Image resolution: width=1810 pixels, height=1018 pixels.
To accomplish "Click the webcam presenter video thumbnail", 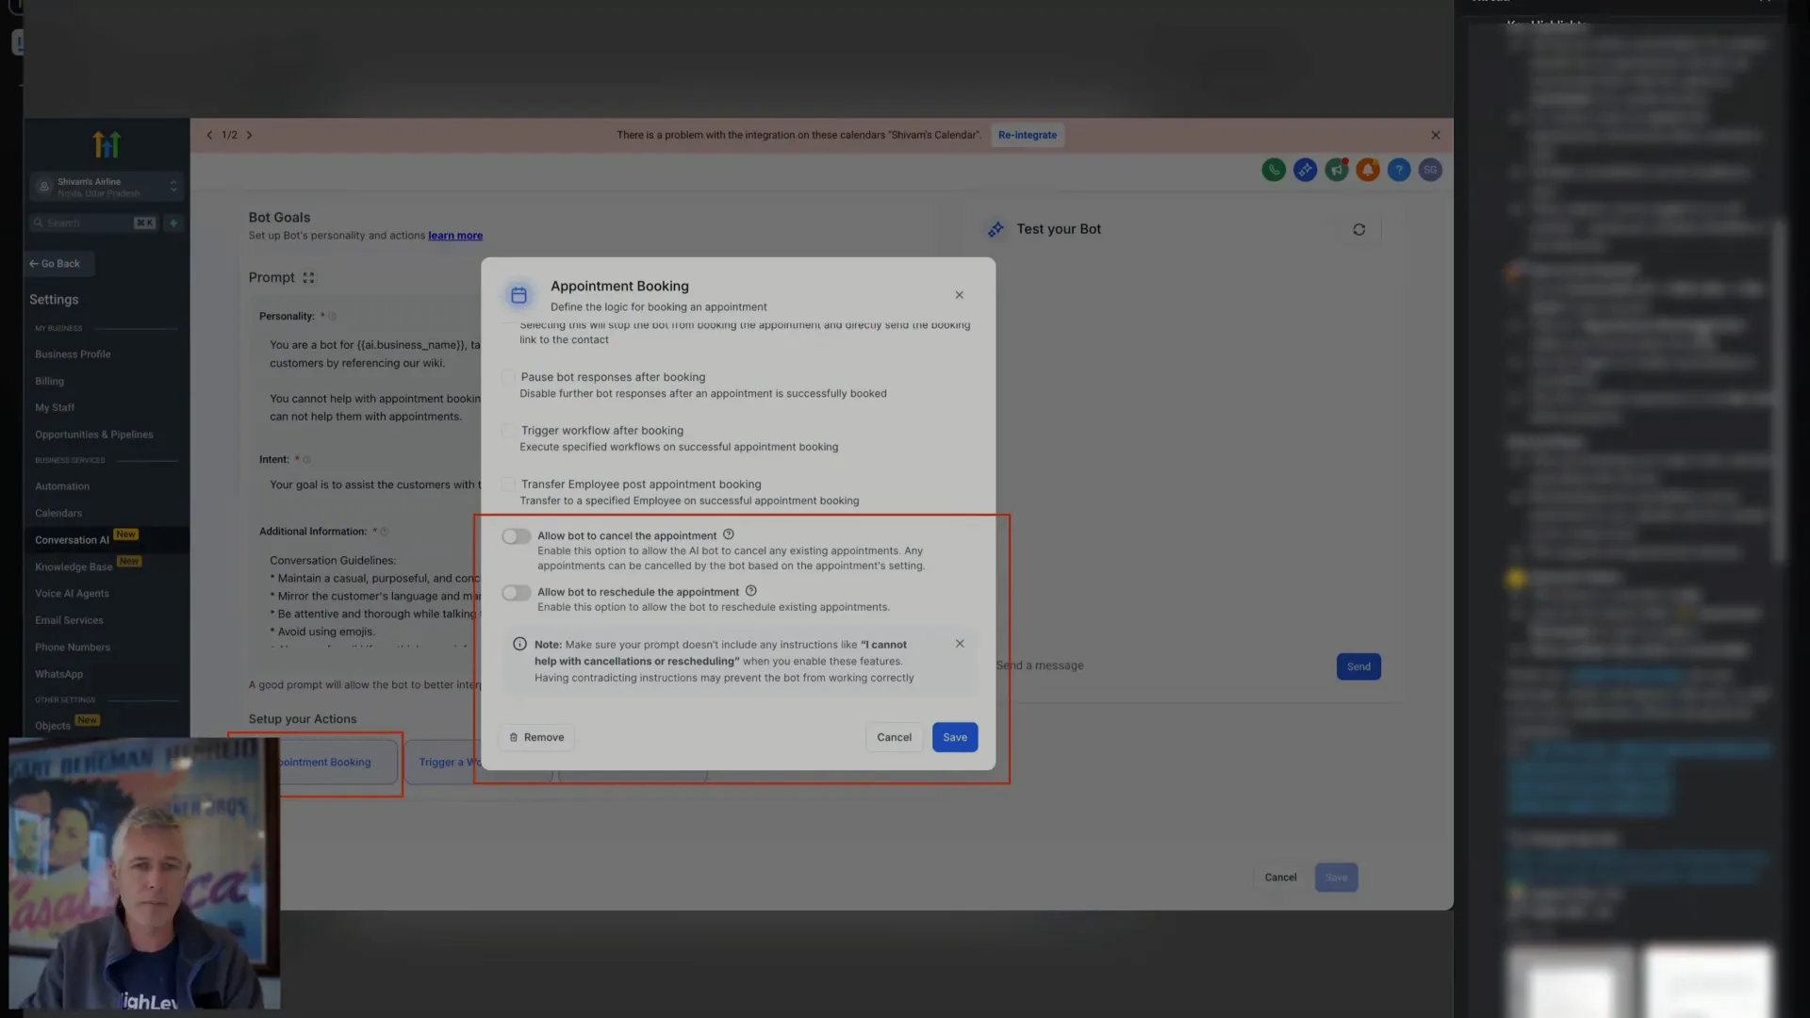I will 144,874.
